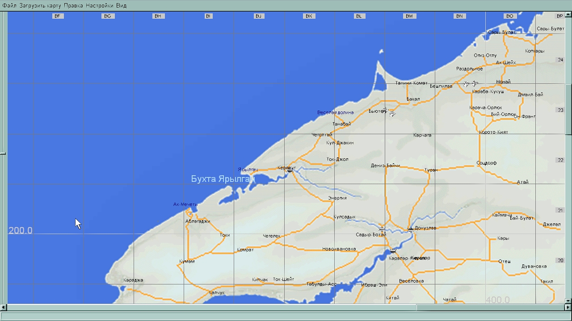Viewport: 572px width, 321px height.
Task: Click the row 24 grid label
Action: point(560,60)
